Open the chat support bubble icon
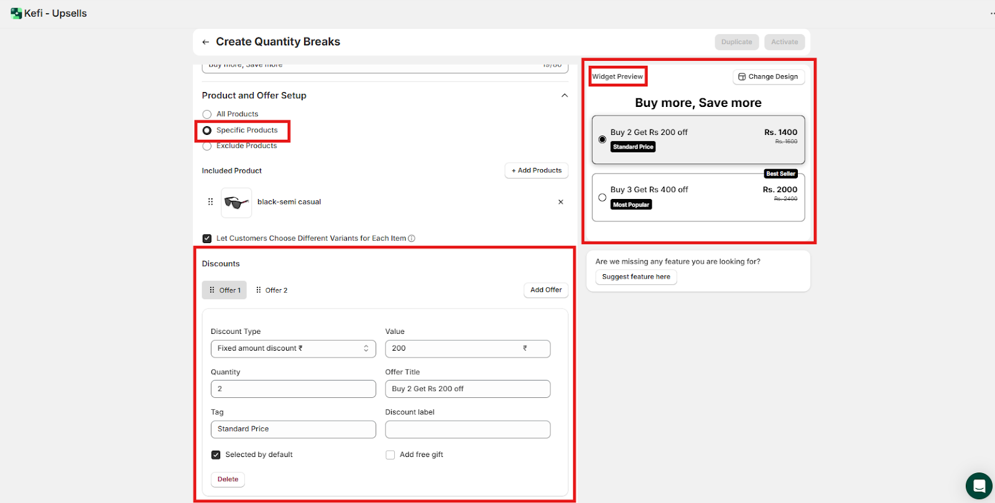This screenshot has height=503, width=995. 978,486
